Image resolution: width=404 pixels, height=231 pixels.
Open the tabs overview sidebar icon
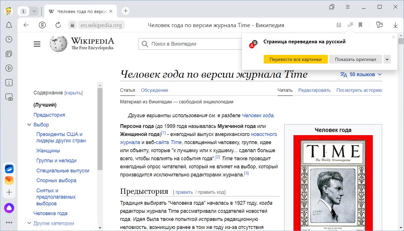[x=9, y=54]
